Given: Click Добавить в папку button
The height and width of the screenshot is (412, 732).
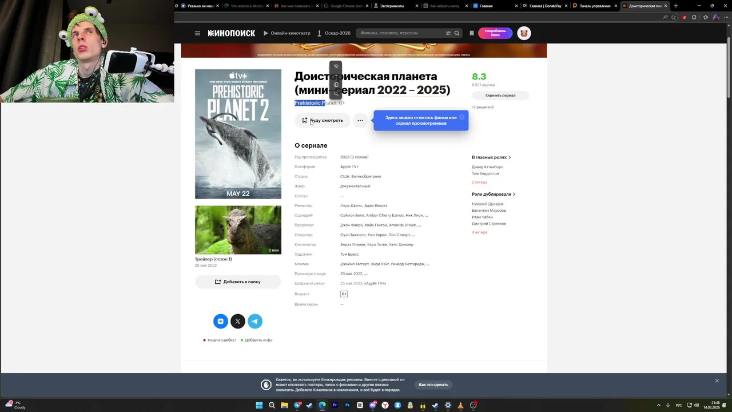Looking at the screenshot, I should pyautogui.click(x=238, y=282).
